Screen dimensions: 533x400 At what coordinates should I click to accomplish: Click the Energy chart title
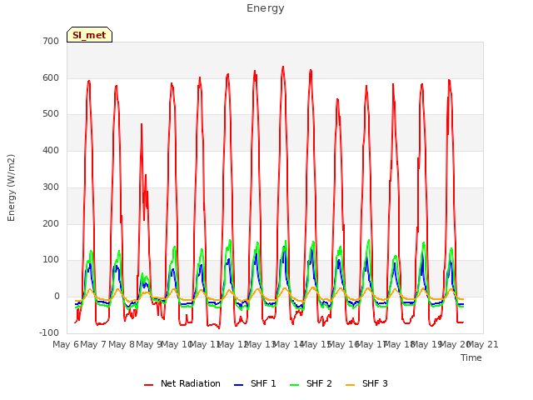266,8
